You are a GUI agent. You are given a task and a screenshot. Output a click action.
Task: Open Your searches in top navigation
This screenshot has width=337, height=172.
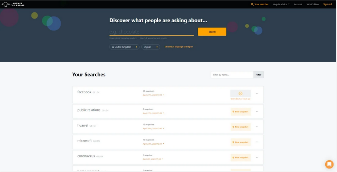tap(260, 4)
